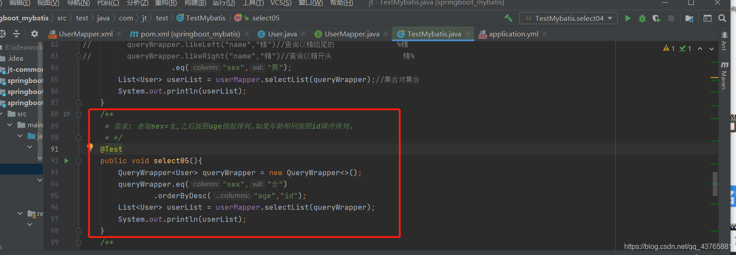This screenshot has width=736, height=255.
Task: Open Search Everywhere magnifier icon
Action: (722, 18)
